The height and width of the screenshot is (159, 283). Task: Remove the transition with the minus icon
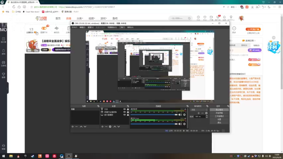click(202, 113)
